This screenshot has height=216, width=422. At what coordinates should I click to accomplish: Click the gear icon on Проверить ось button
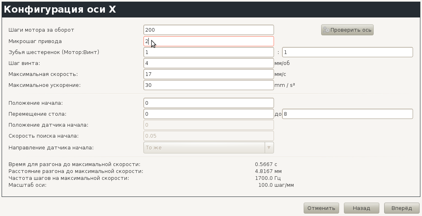pos(326,30)
